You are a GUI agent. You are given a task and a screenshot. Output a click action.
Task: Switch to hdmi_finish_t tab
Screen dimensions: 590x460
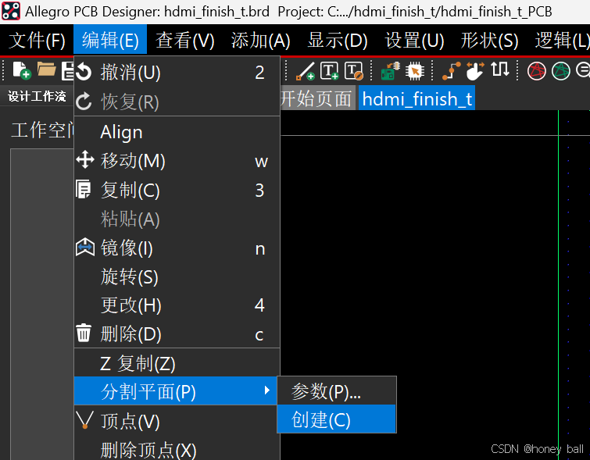click(x=417, y=98)
